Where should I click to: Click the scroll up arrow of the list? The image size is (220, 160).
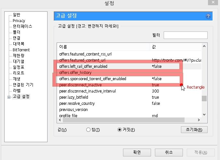[204, 46]
